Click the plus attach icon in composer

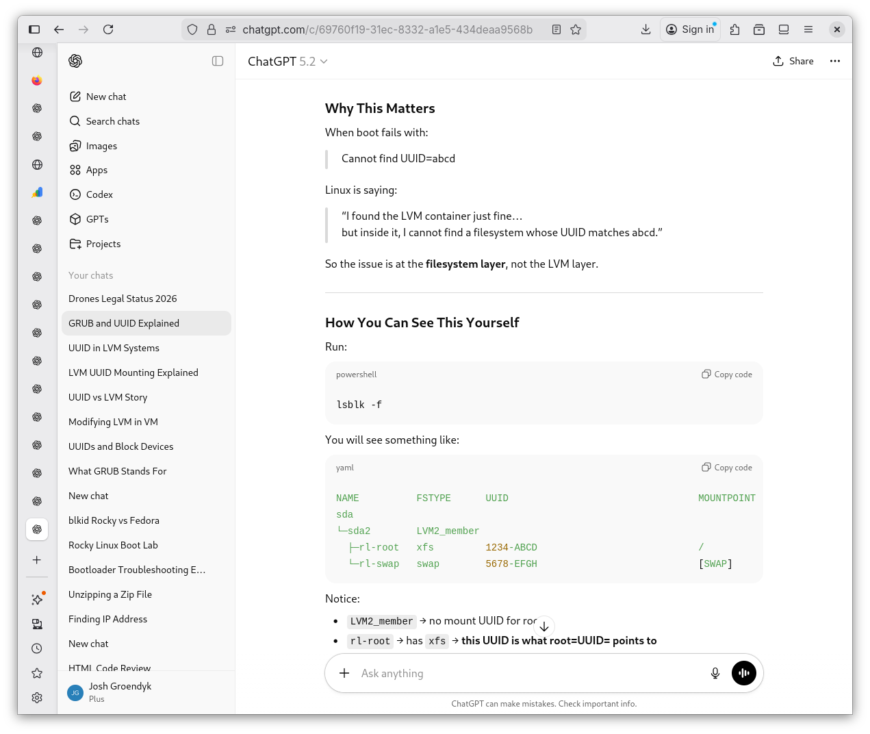pos(344,673)
